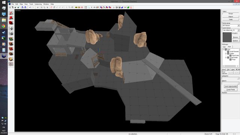Collapse the Auto visgroup tree node
Viewport: 240px width, 135px height.
point(223,49)
